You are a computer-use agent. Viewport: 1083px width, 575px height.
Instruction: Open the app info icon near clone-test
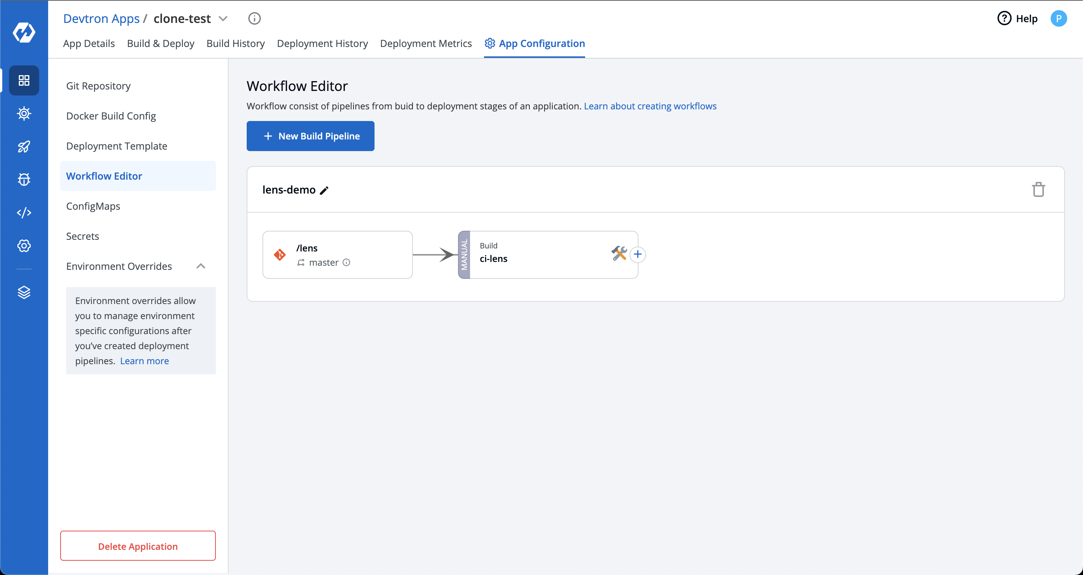click(254, 18)
